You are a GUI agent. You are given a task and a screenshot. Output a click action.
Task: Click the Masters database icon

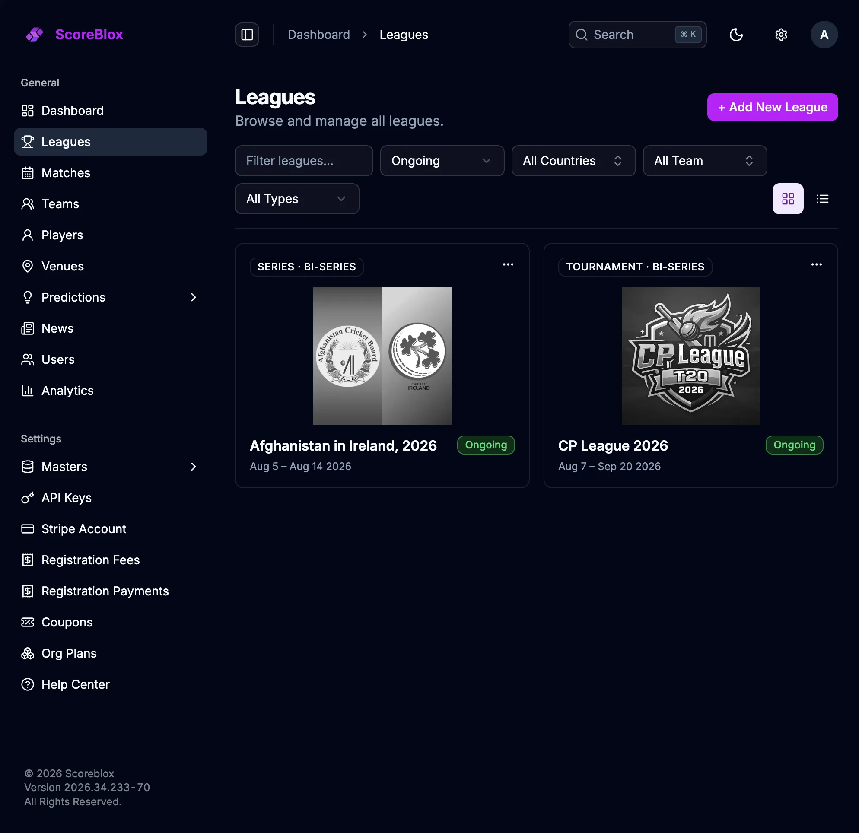click(28, 467)
